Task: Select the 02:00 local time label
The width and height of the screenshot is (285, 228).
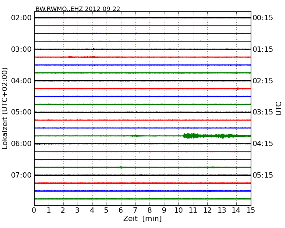Action: click(21, 18)
